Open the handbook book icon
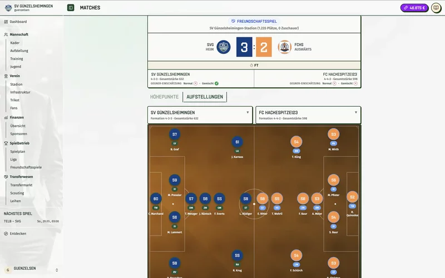This screenshot has height=278, width=445. tap(436, 8)
